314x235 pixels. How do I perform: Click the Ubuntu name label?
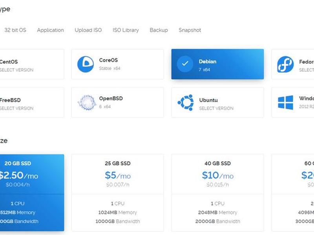point(208,100)
